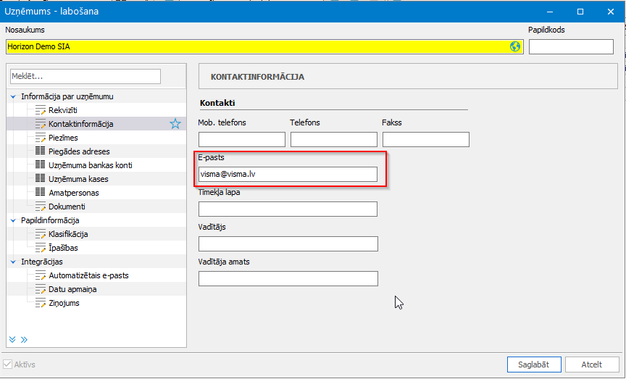Click the table icon next to Amatpersonas
This screenshot has height=379, width=626.
pos(41,193)
